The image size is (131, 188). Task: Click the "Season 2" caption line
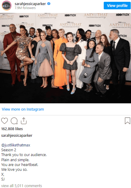(9, 150)
